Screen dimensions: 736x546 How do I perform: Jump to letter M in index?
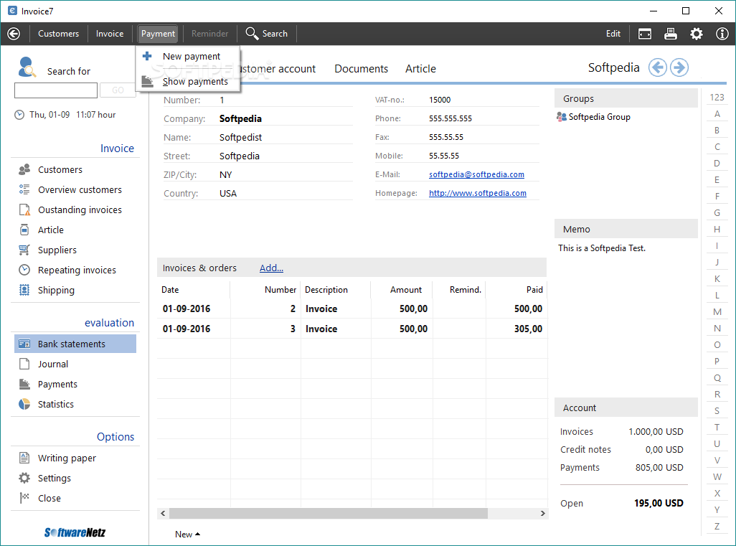pyautogui.click(x=717, y=311)
